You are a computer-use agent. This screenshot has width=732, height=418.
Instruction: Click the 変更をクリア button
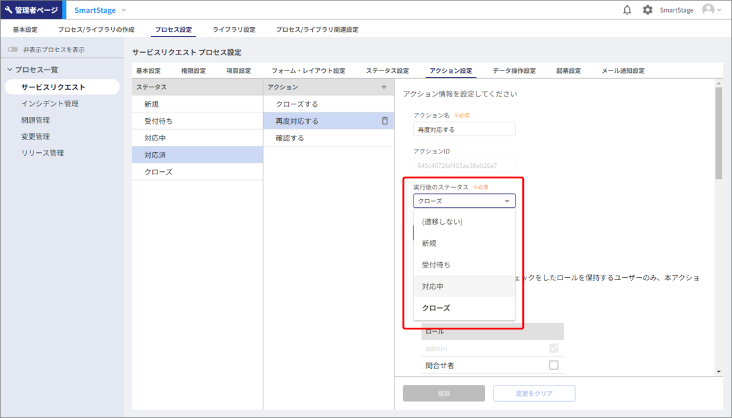coord(534,394)
